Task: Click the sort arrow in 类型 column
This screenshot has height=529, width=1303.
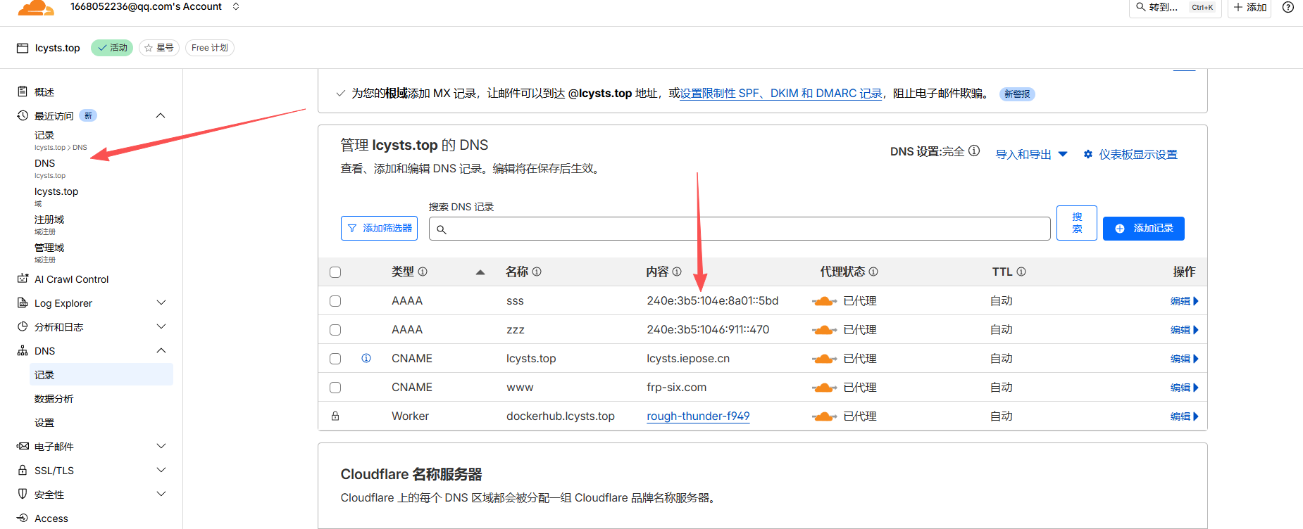Action: point(480,272)
